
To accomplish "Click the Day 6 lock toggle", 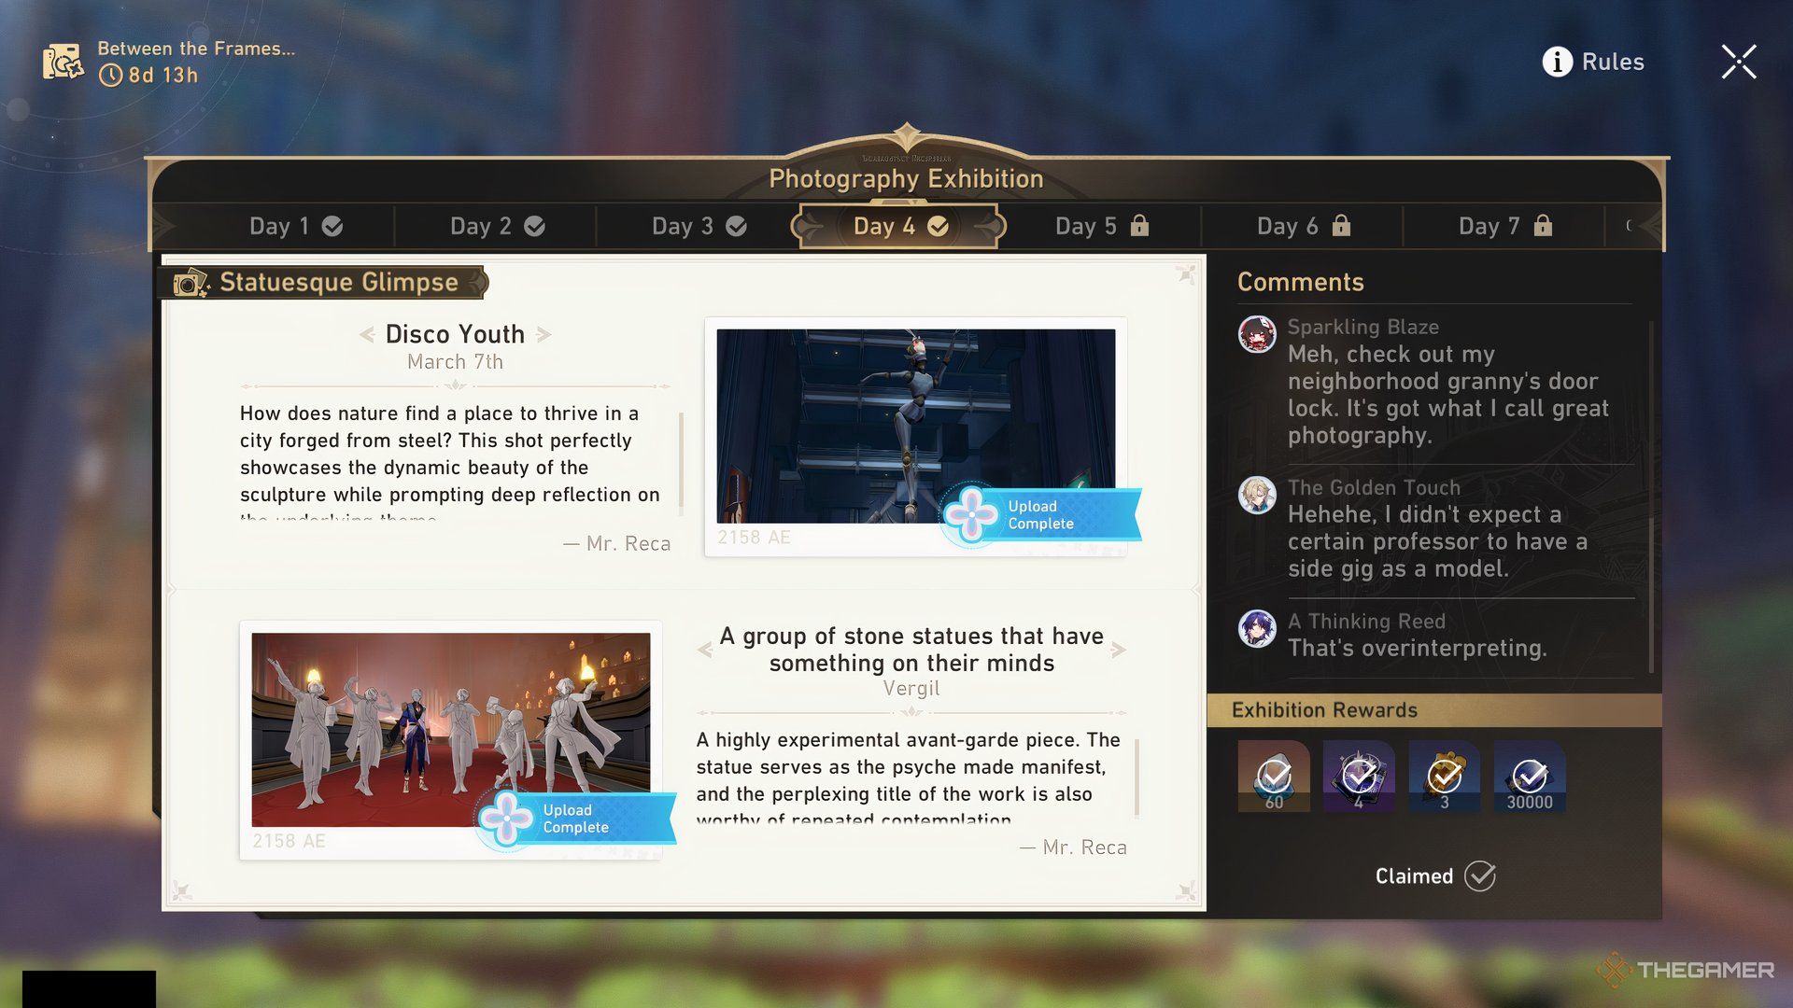I will (x=1304, y=225).
